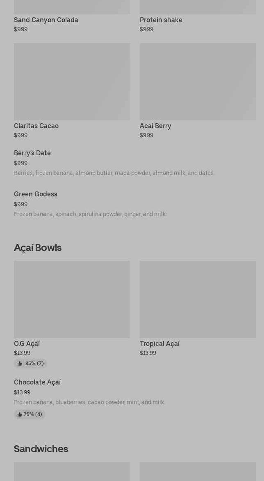Click the Claritas Cacao title text
This screenshot has height=481, width=264.
pos(36,126)
